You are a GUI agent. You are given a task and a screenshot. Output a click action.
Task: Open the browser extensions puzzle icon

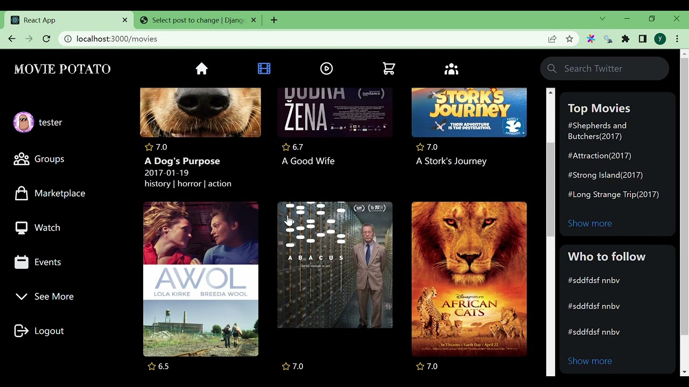point(625,39)
